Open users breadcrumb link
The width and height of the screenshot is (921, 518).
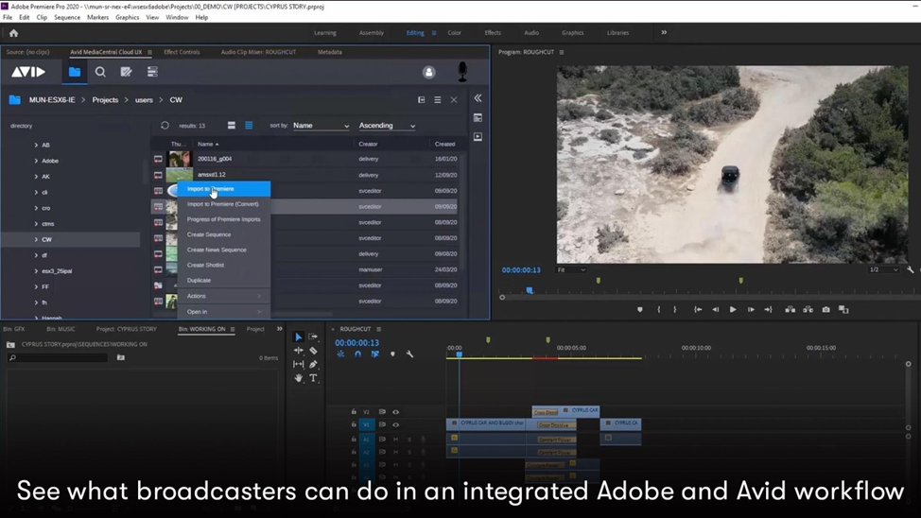(x=144, y=100)
